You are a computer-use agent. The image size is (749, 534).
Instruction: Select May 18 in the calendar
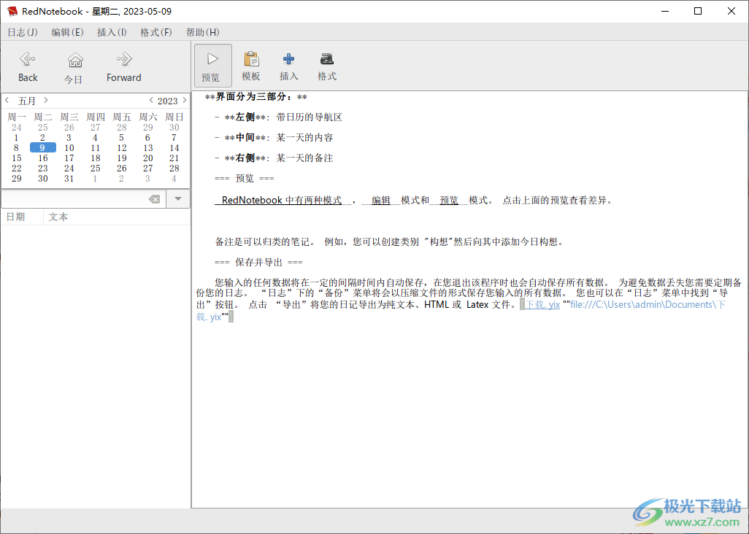[96, 158]
